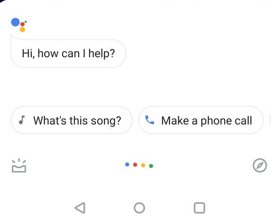The image size is (271, 219).
Task: Open the Explore compass icon
Action: pyautogui.click(x=260, y=166)
